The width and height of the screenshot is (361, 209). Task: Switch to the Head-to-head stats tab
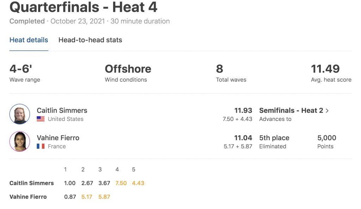tap(90, 40)
